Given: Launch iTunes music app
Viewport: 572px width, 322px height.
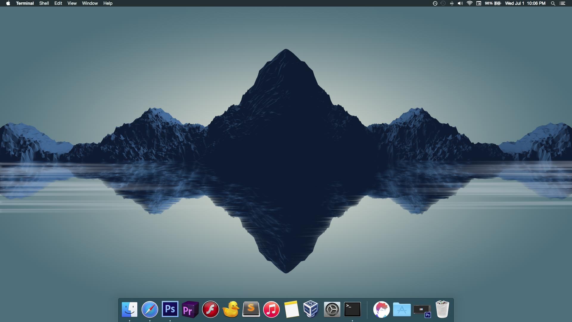Looking at the screenshot, I should tap(271, 309).
